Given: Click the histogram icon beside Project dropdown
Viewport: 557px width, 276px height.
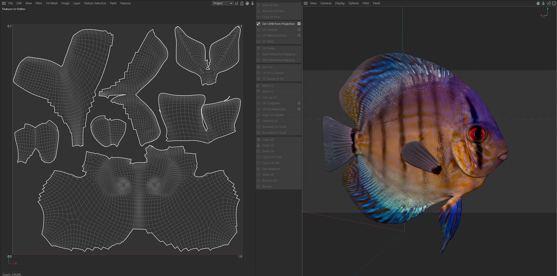Looking at the screenshot, I should [x=237, y=3].
